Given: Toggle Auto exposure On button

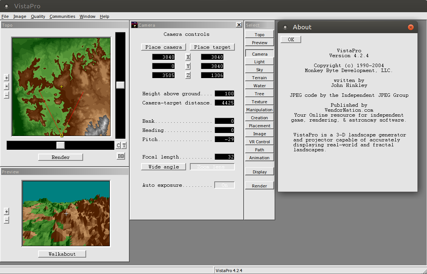Looking at the screenshot, I should [x=225, y=185].
